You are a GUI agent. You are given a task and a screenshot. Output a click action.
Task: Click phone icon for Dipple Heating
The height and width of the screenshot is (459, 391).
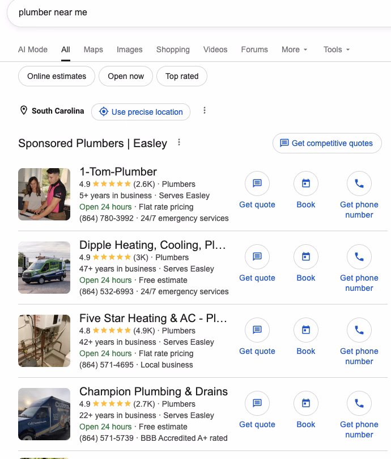tap(359, 257)
